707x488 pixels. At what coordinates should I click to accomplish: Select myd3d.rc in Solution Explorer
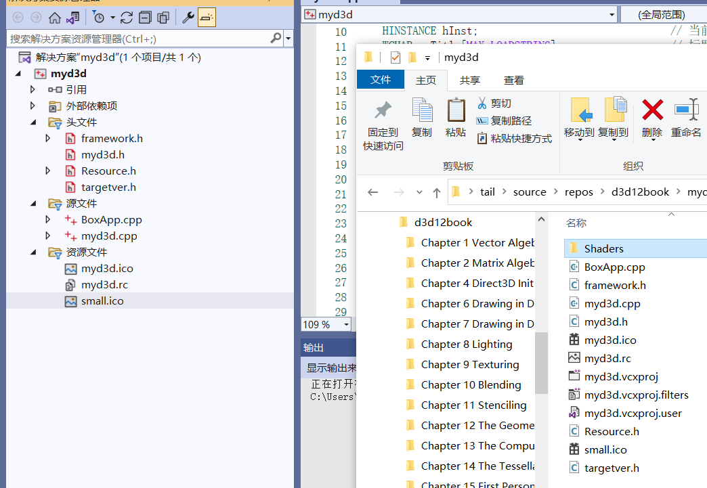[x=104, y=285]
